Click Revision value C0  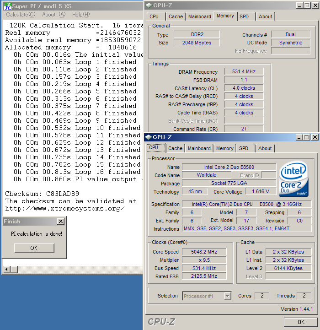299,221
